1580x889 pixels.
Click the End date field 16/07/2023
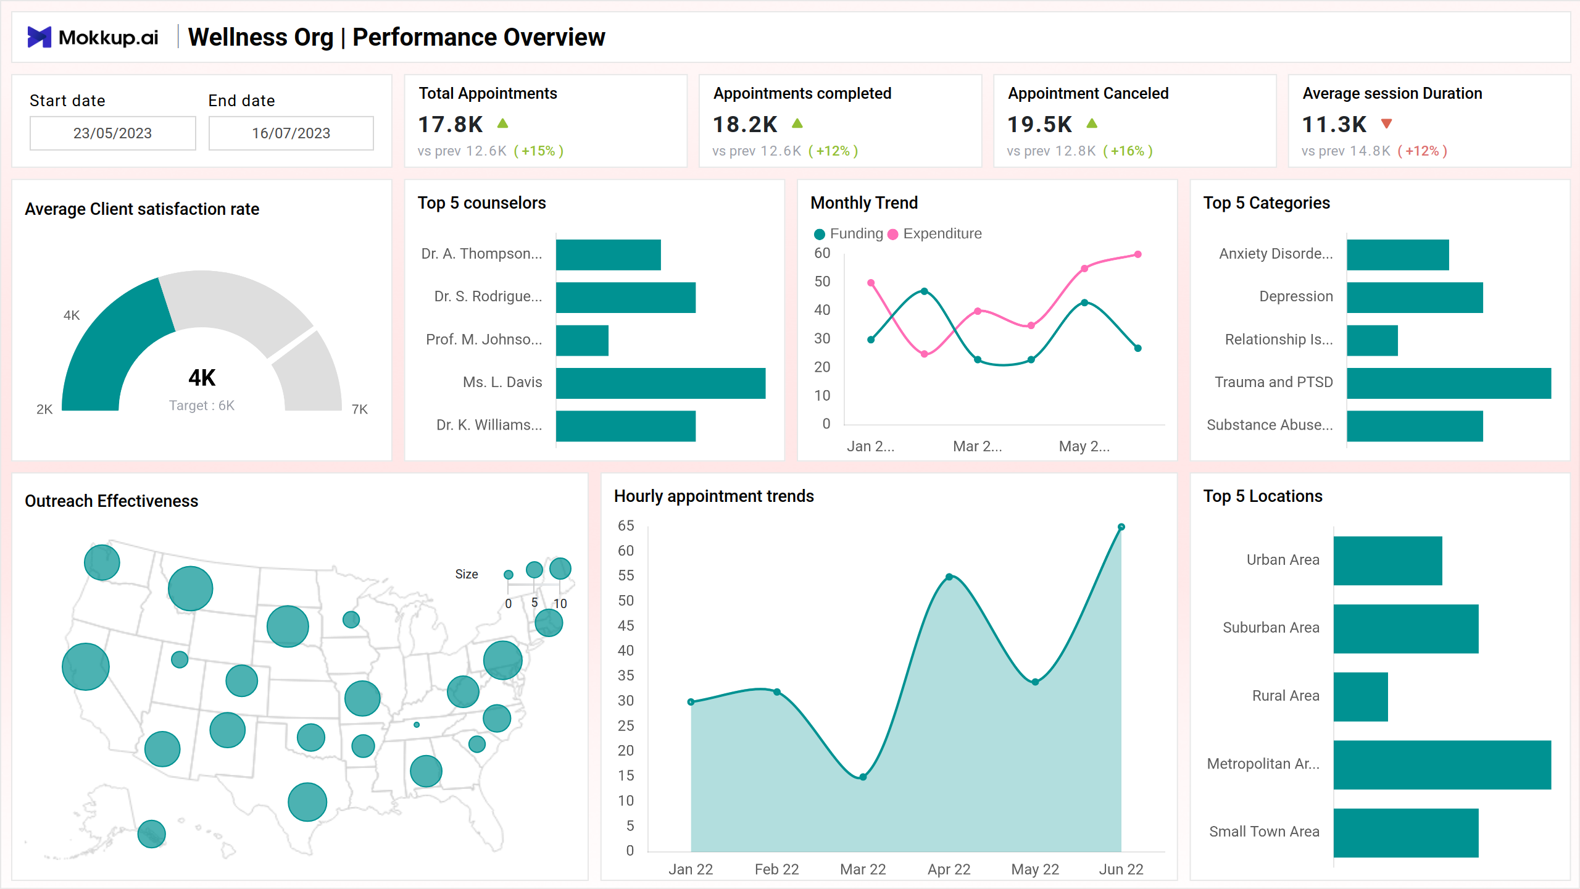[291, 133]
